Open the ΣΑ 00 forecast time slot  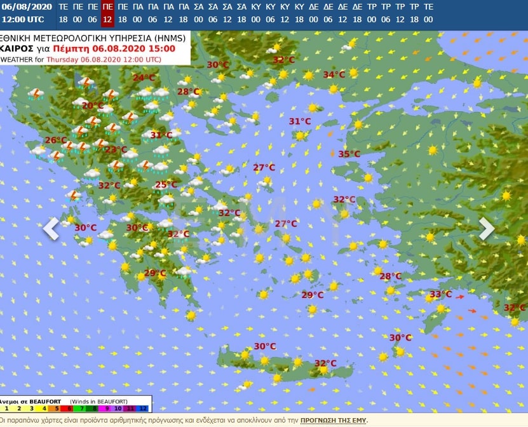(199, 13)
